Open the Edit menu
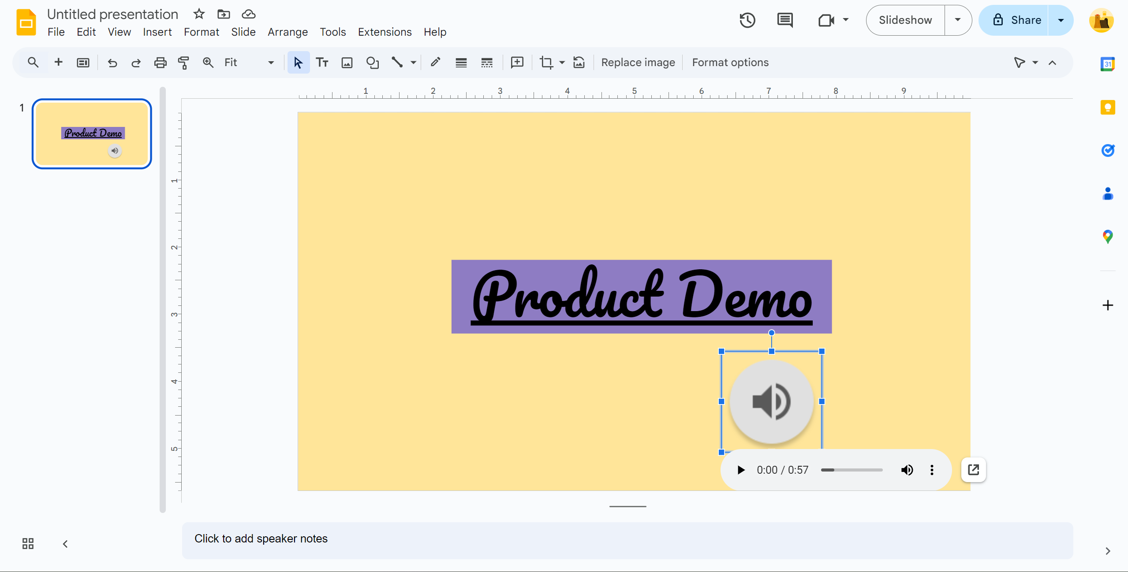 86,32
